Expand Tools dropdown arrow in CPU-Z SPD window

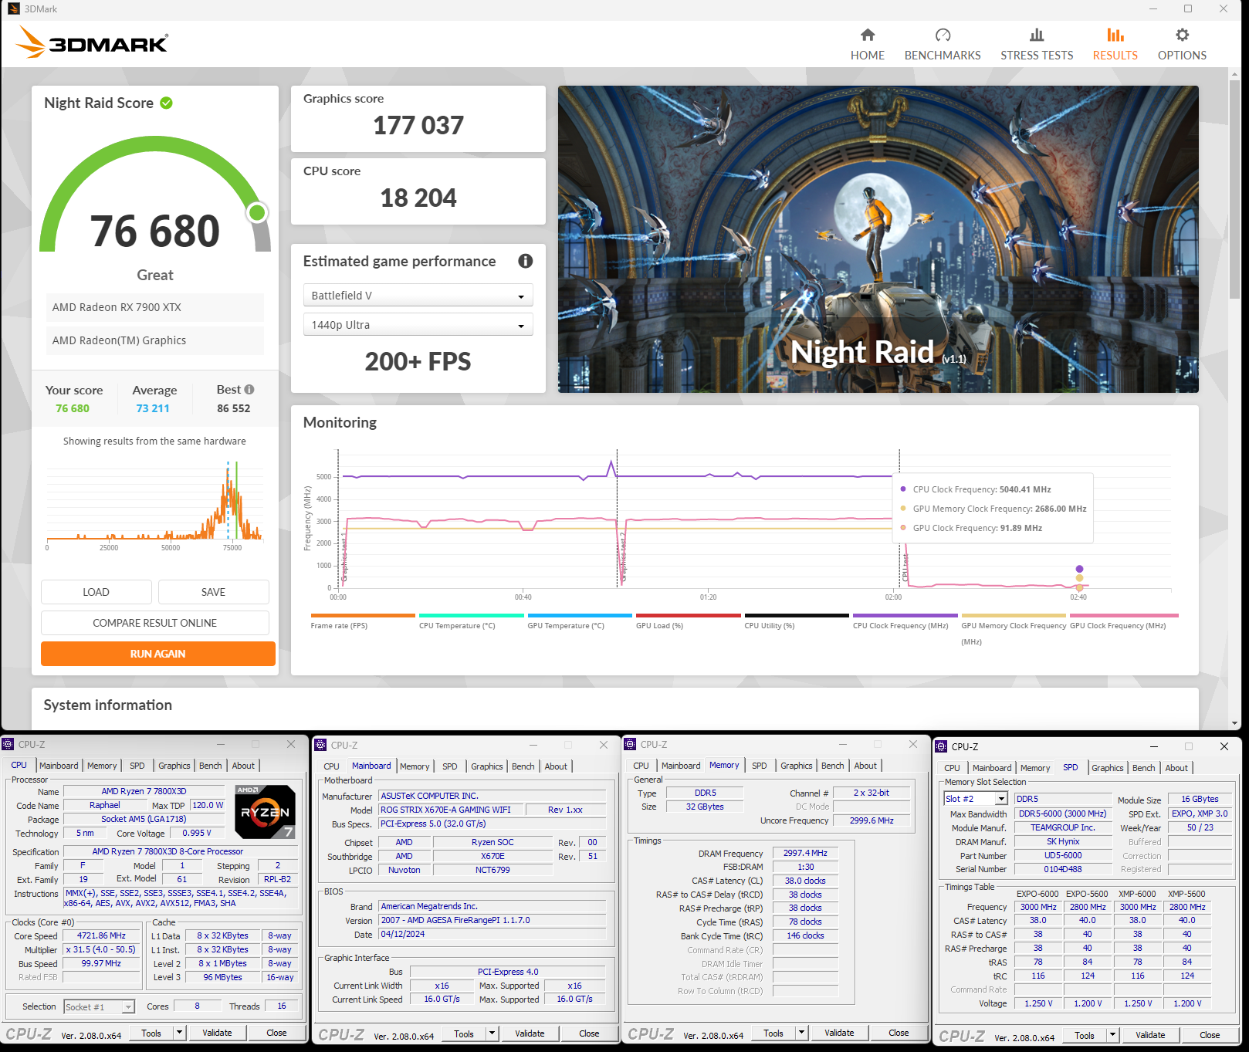click(1112, 1035)
